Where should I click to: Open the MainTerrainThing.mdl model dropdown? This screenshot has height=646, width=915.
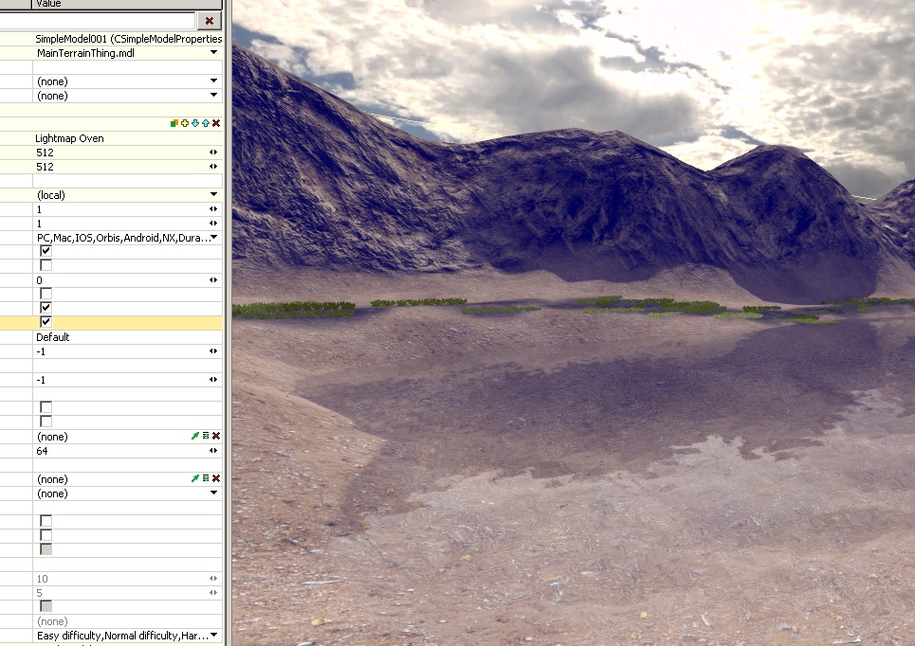click(x=213, y=52)
